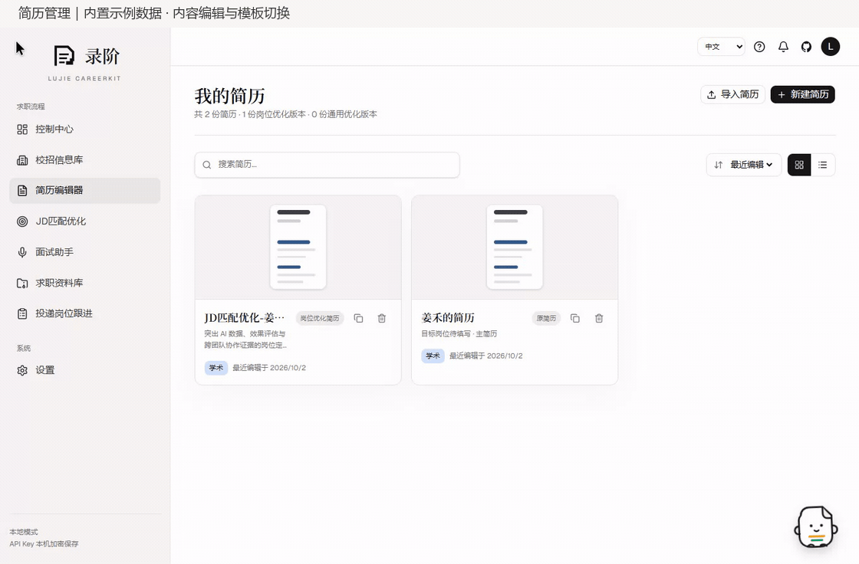
Task: Click the 校招信息库 building icon
Action: [22, 160]
